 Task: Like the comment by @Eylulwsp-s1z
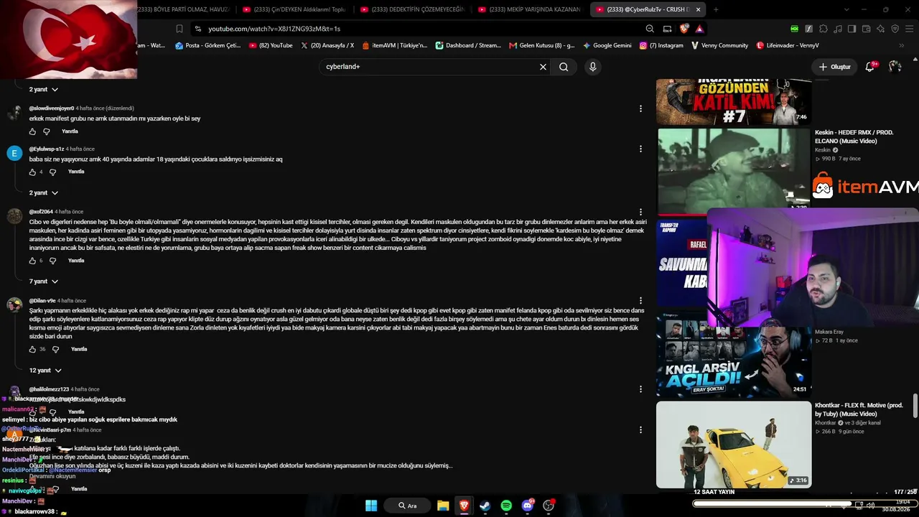tap(32, 172)
